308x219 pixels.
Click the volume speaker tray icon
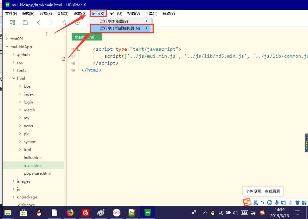pos(235,213)
